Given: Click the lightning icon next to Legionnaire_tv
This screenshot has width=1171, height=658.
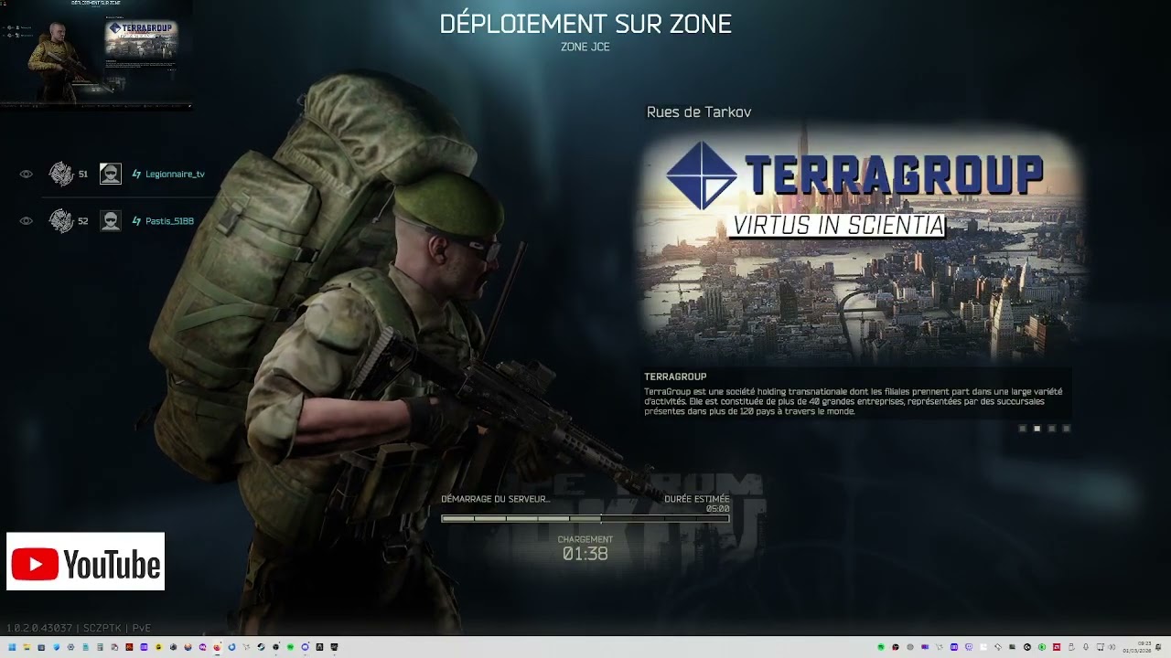Looking at the screenshot, I should coord(136,174).
